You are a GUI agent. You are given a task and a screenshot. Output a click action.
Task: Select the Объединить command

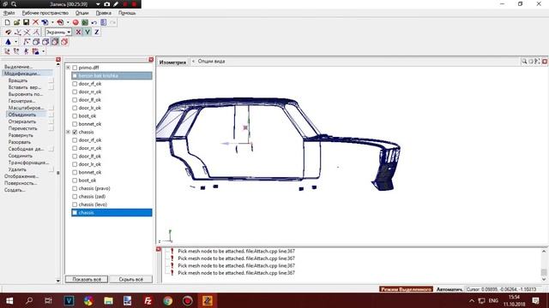[x=22, y=115]
